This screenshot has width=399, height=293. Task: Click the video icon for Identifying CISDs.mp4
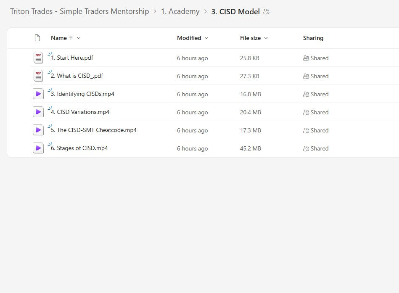pos(38,94)
